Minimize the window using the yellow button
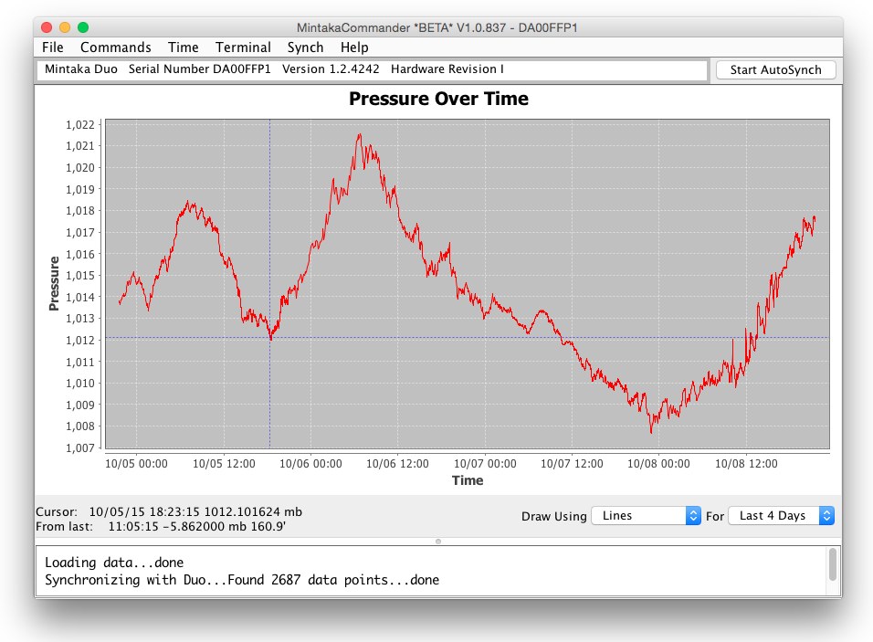 [x=63, y=27]
